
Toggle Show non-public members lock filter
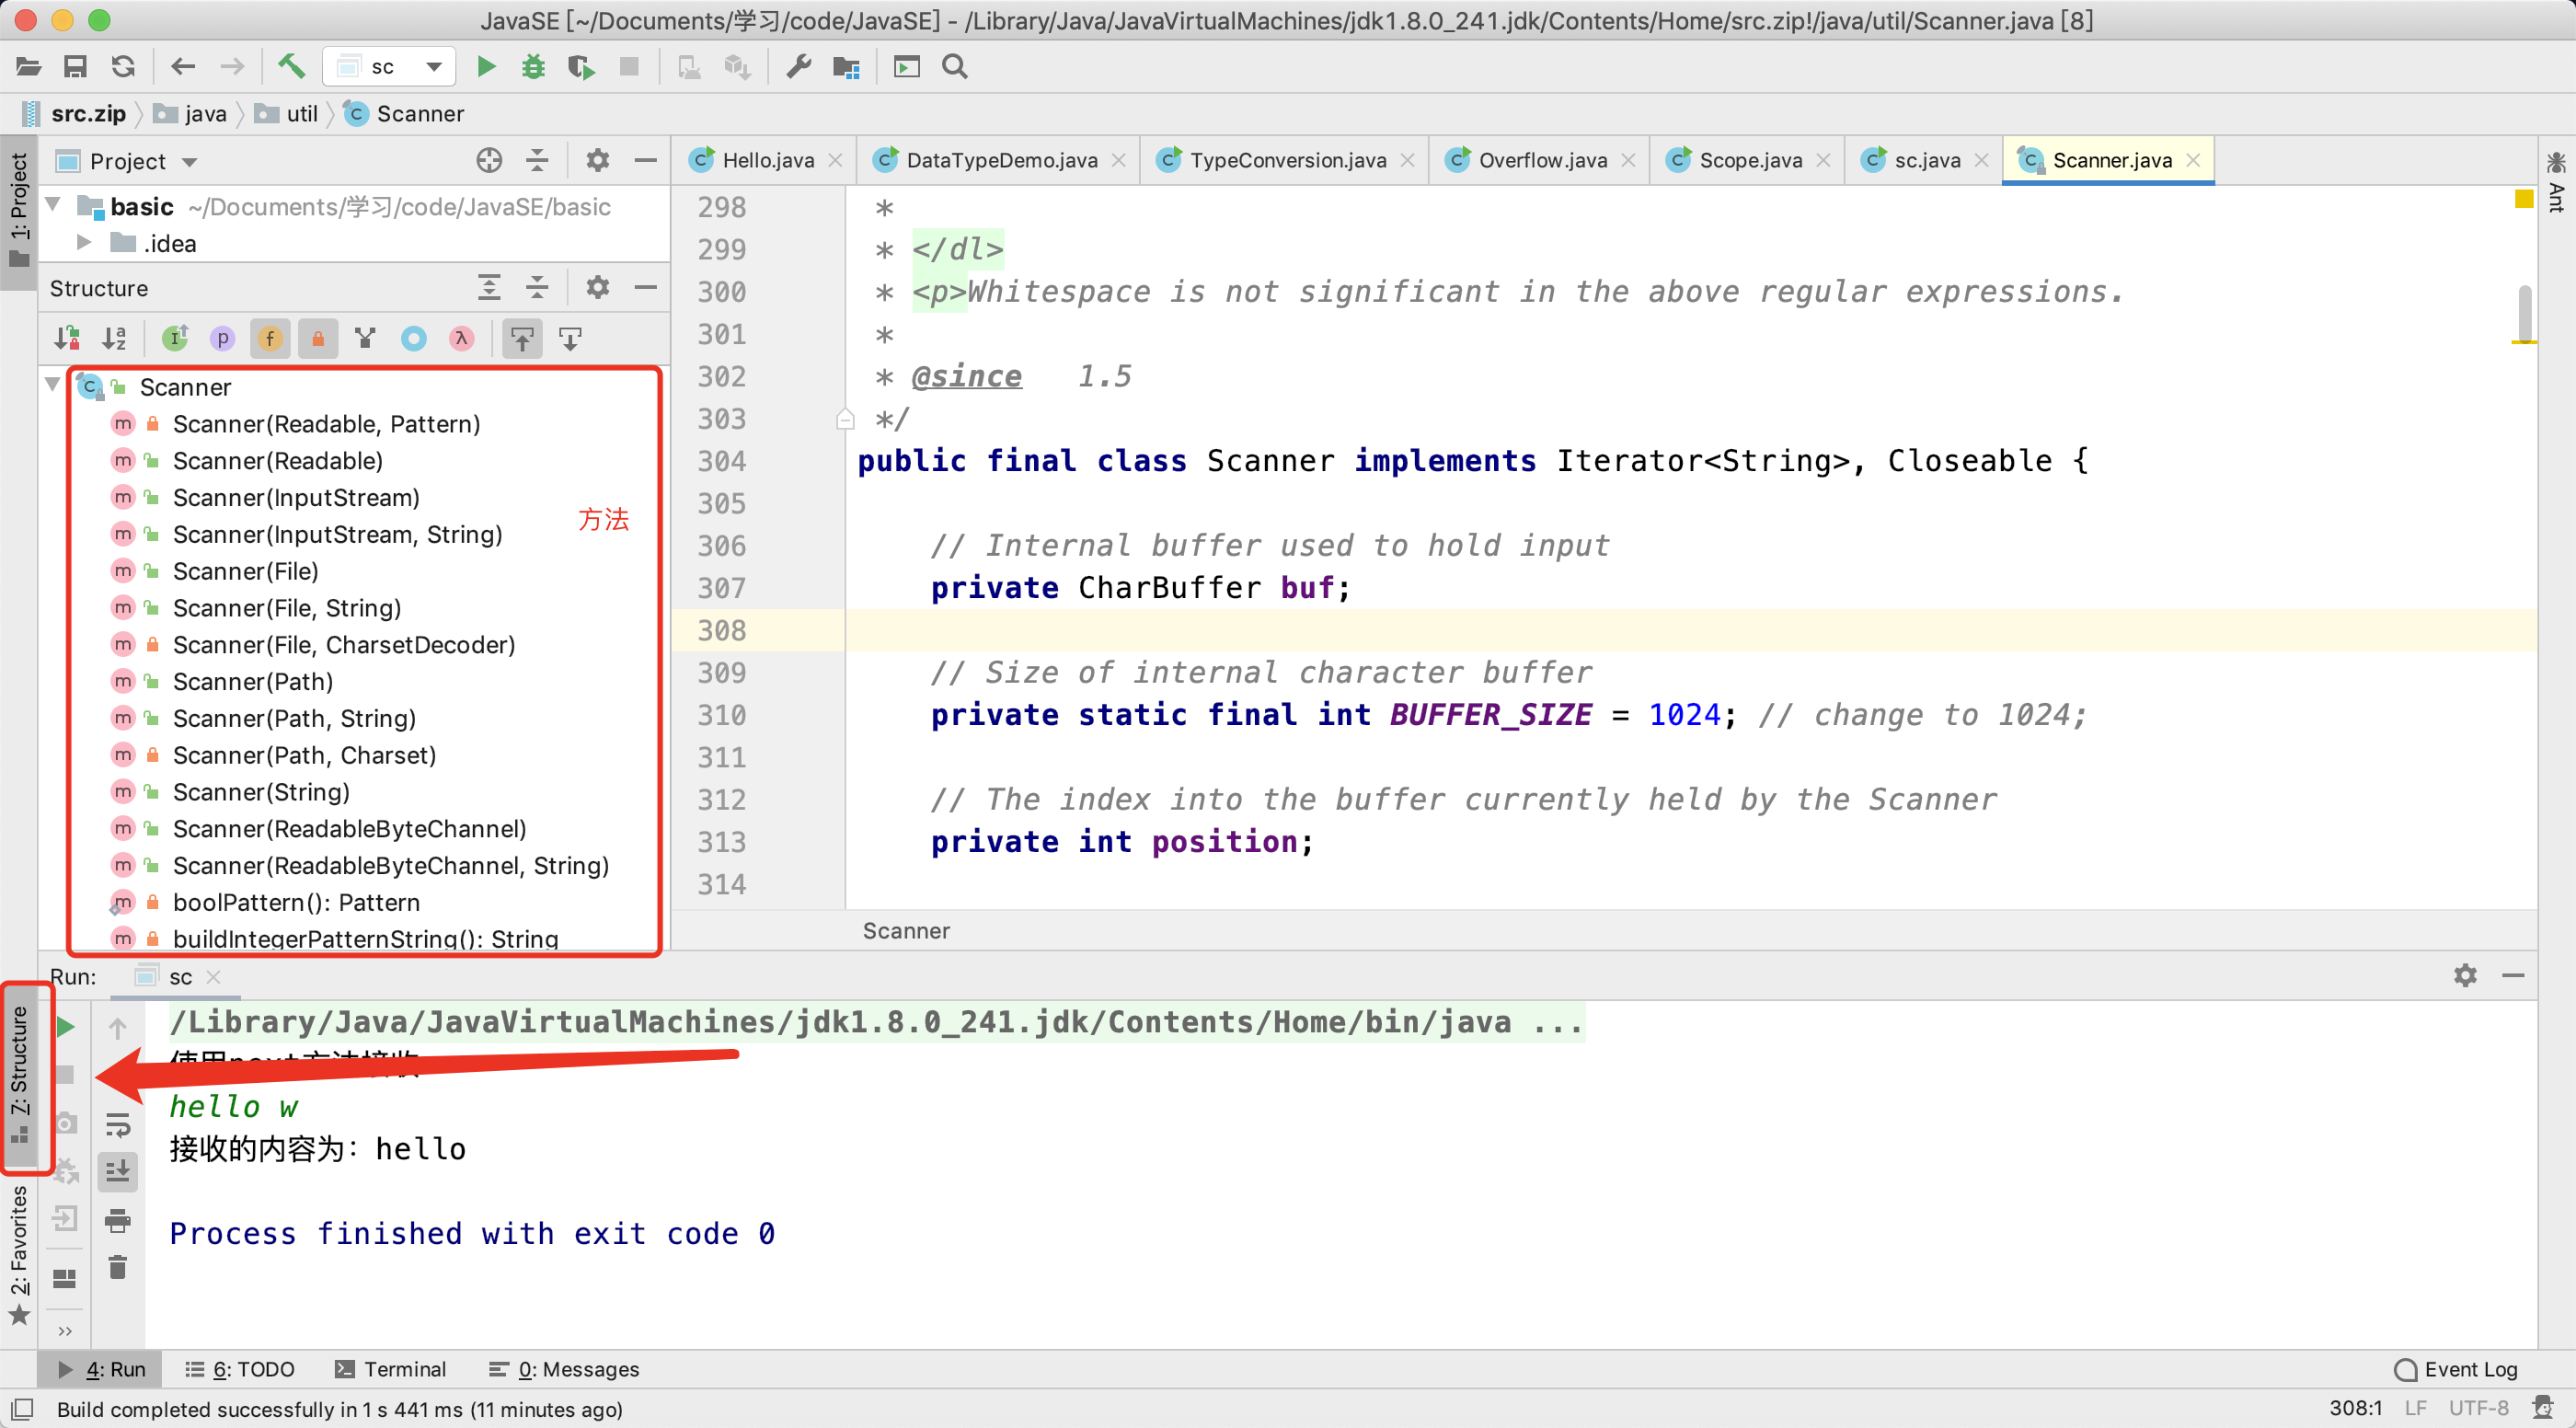tap(318, 339)
